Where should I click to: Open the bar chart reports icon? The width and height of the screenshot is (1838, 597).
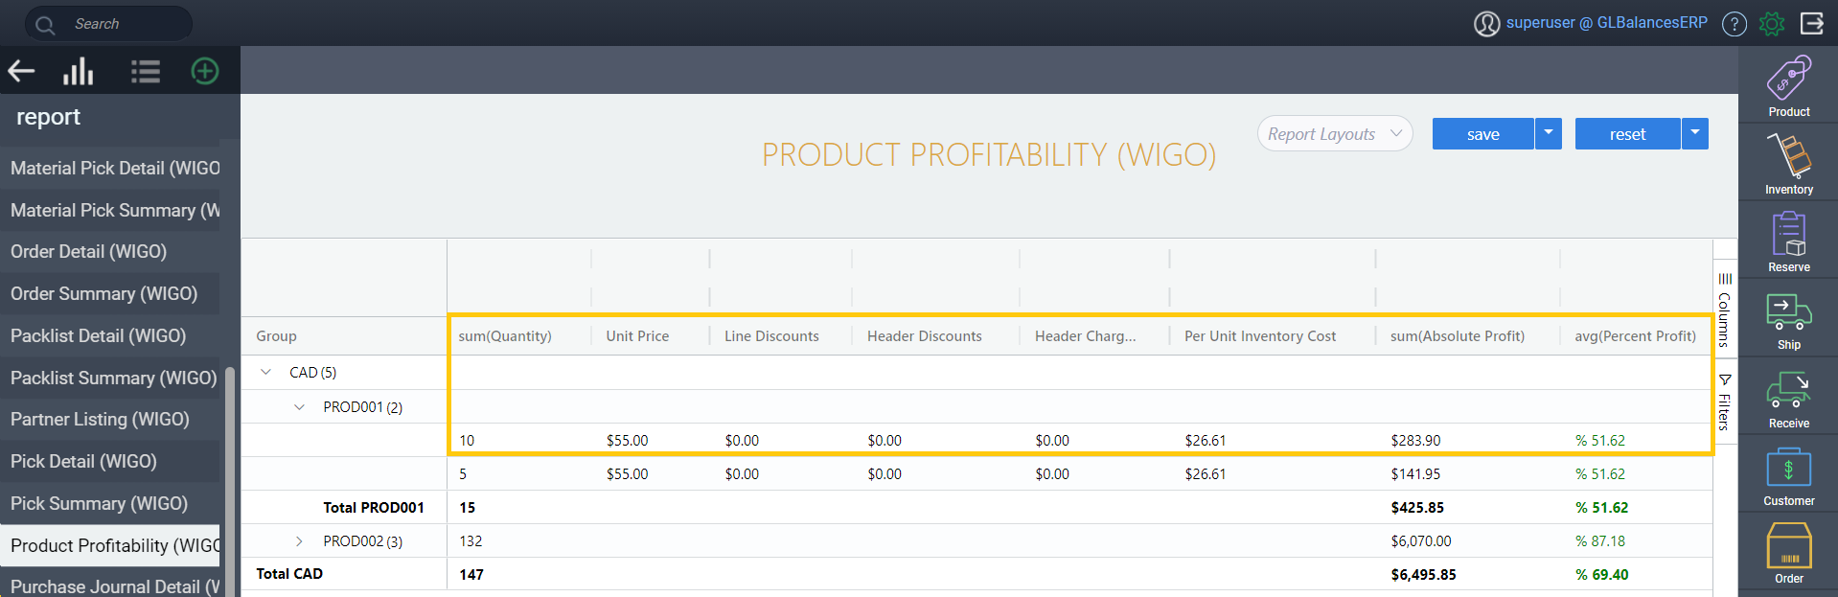click(79, 71)
